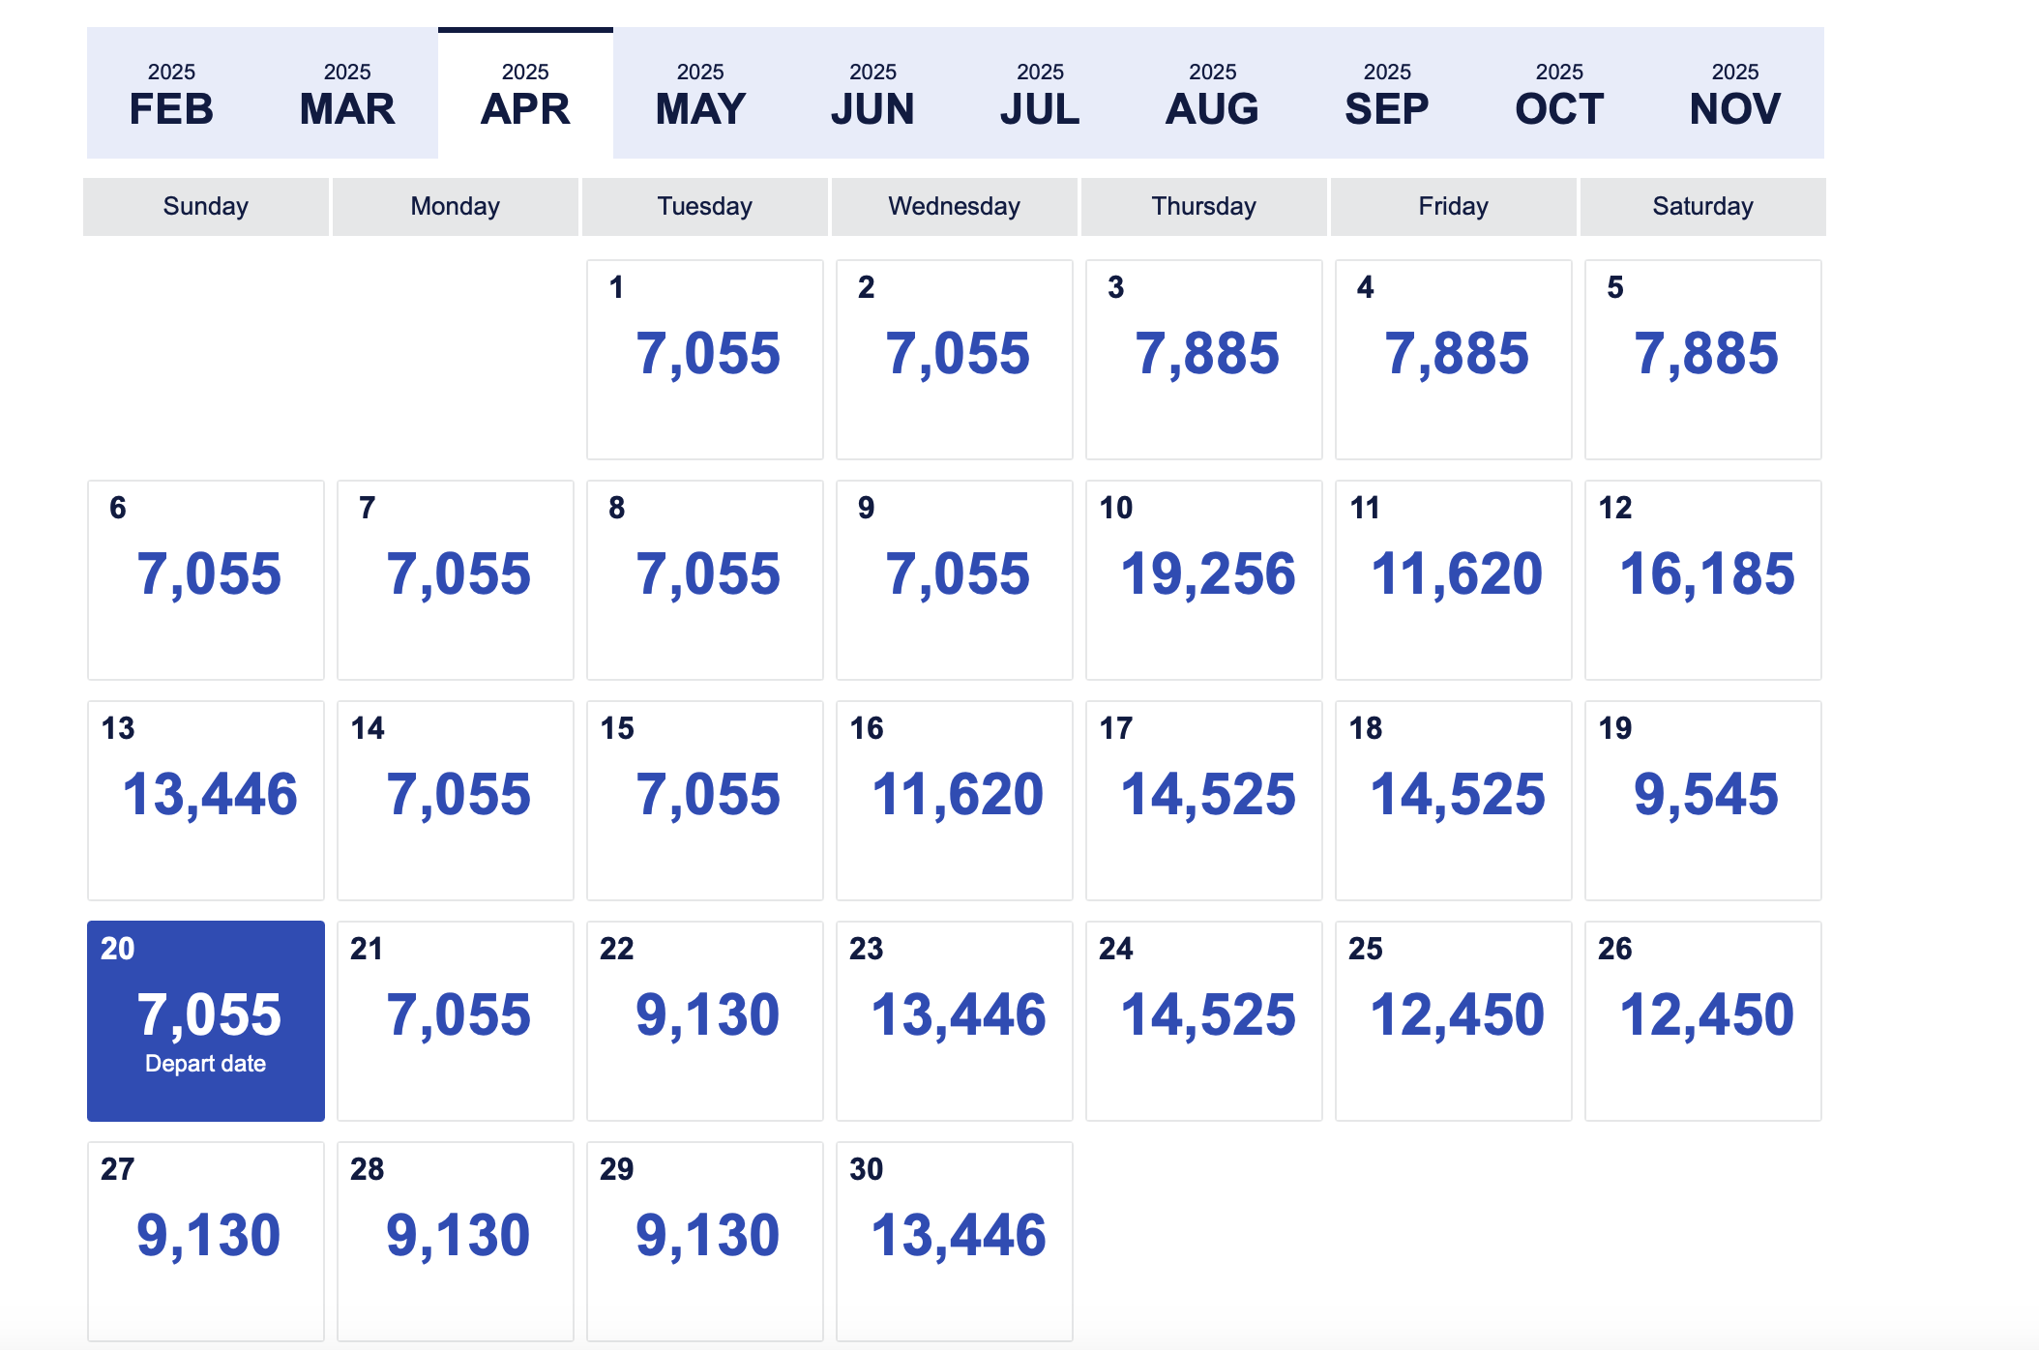Switch to the FEB 2025 month tab
This screenshot has height=1350, width=2039.
[171, 95]
